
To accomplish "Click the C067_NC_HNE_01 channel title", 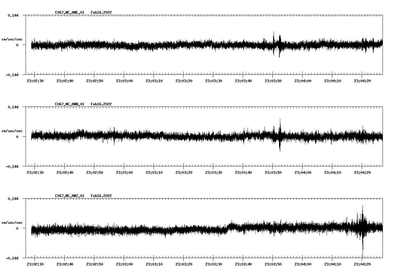I will coord(70,12).
